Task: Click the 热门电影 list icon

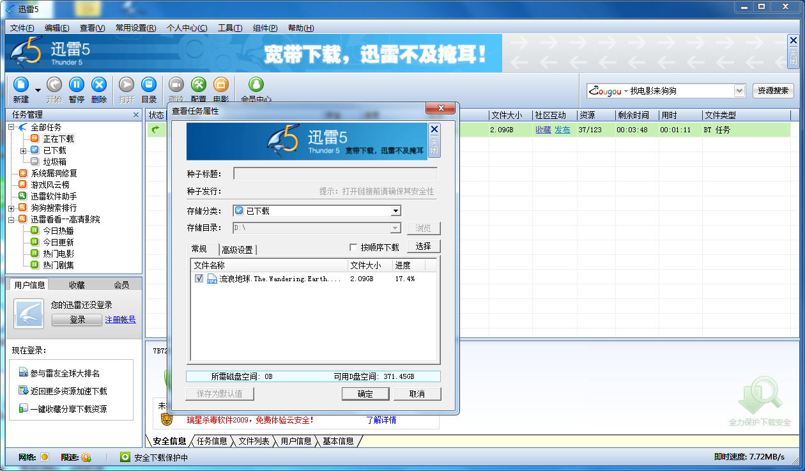Action: 34,254
